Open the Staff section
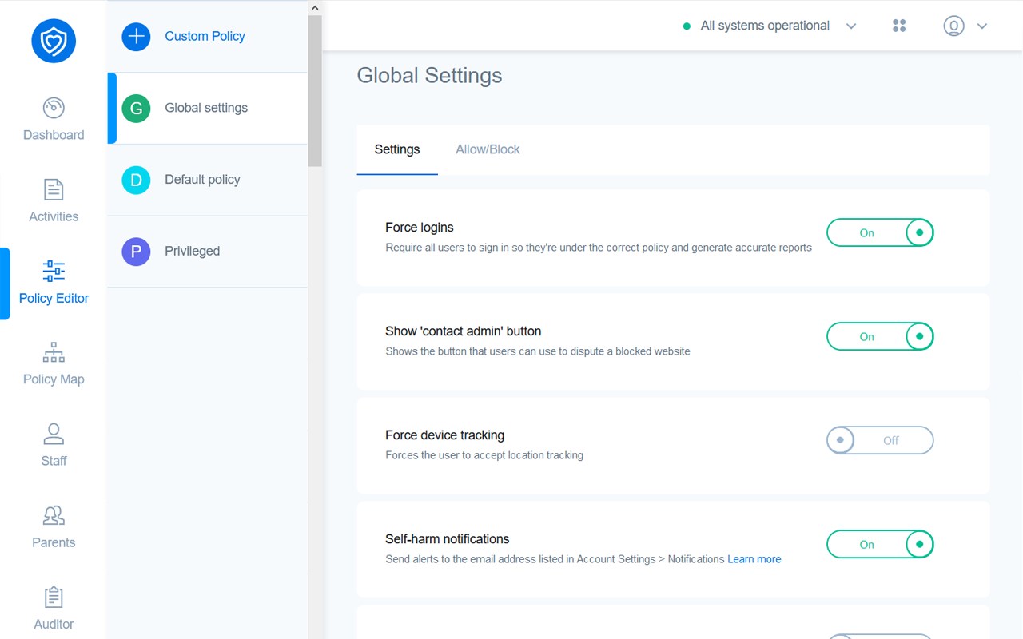The width and height of the screenshot is (1023, 639). pos(53,443)
